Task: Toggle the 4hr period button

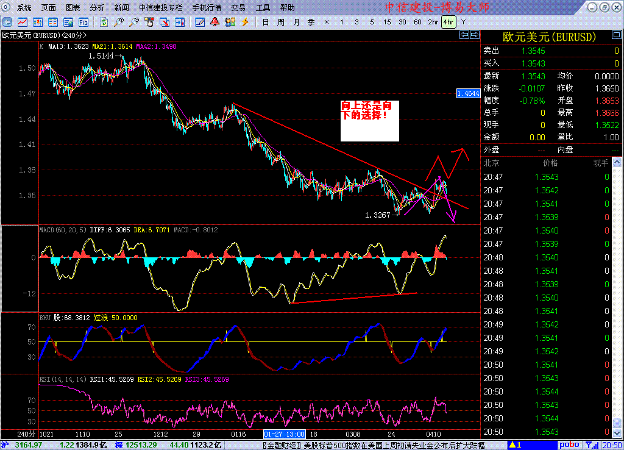Action: click(x=448, y=23)
